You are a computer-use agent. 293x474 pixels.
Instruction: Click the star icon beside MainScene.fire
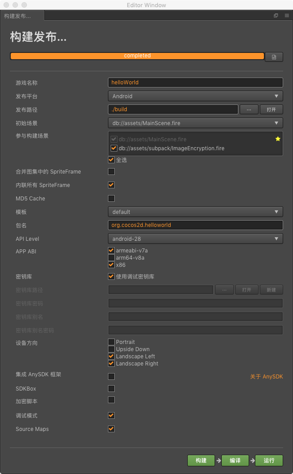click(278, 139)
